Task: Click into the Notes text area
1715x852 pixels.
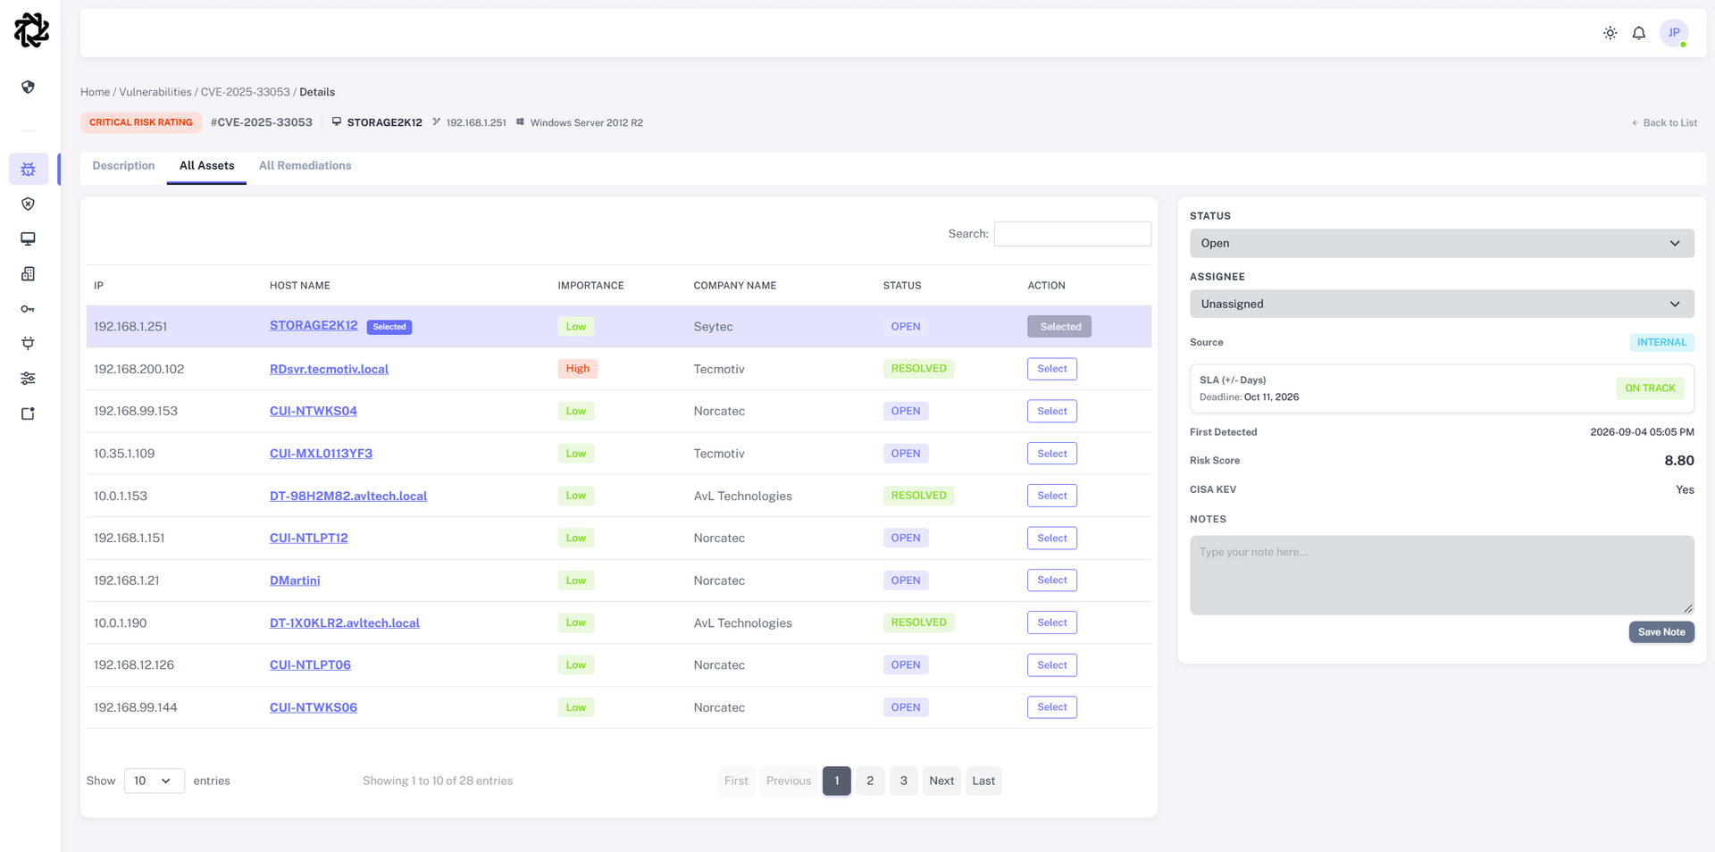Action: click(1442, 575)
